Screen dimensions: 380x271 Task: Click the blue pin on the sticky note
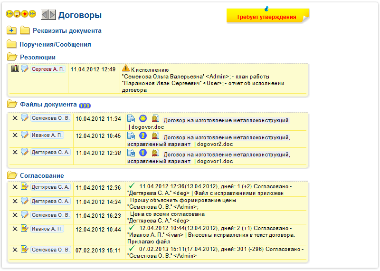point(266,9)
